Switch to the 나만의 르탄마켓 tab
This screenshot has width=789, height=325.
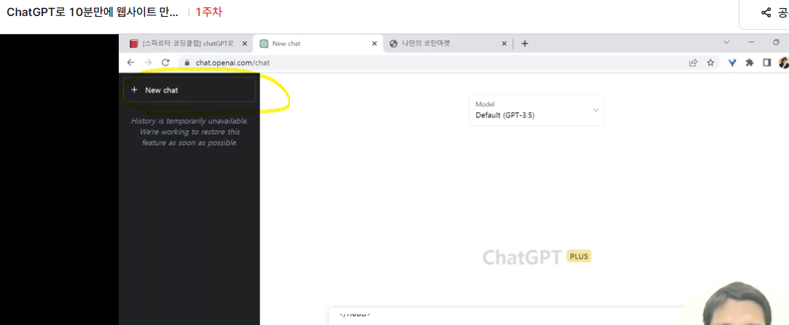[448, 44]
